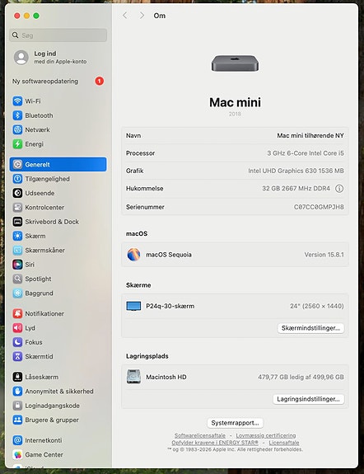This screenshot has height=474, width=364.
Task: Click the Søg search field
Action: 58,35
